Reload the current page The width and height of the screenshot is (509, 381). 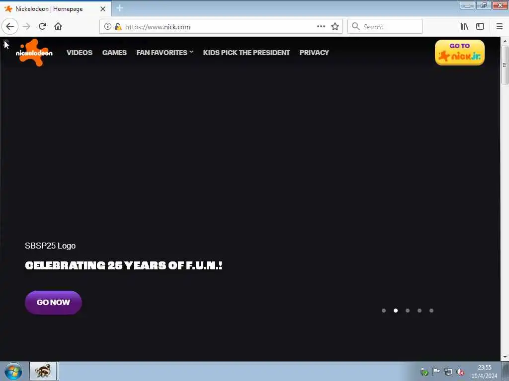pyautogui.click(x=42, y=27)
